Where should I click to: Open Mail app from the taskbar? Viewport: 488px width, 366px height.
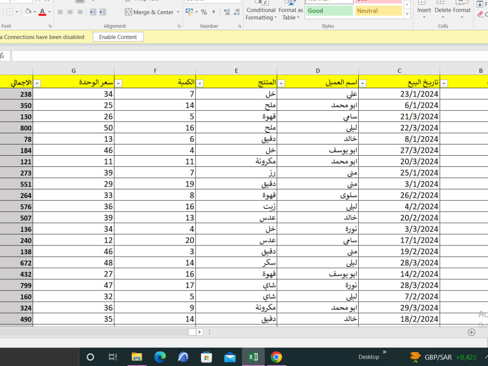pyautogui.click(x=230, y=357)
